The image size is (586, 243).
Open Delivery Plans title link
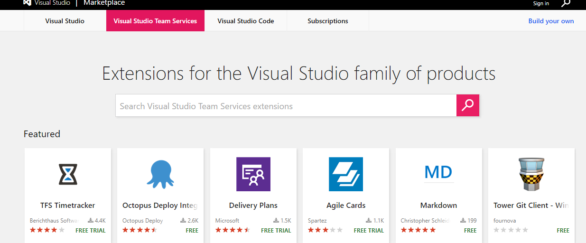point(253,206)
